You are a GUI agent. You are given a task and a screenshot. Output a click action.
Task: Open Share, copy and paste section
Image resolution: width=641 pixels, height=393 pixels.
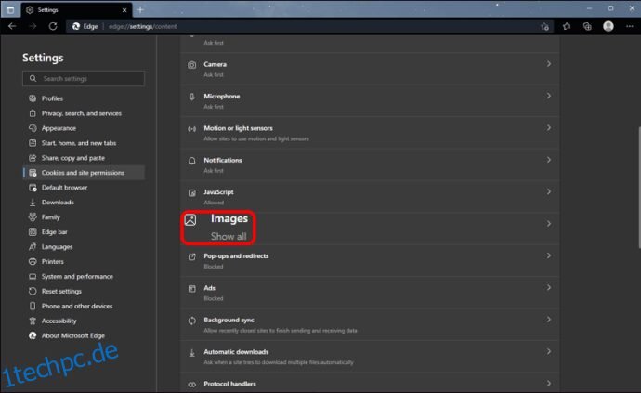point(84,158)
